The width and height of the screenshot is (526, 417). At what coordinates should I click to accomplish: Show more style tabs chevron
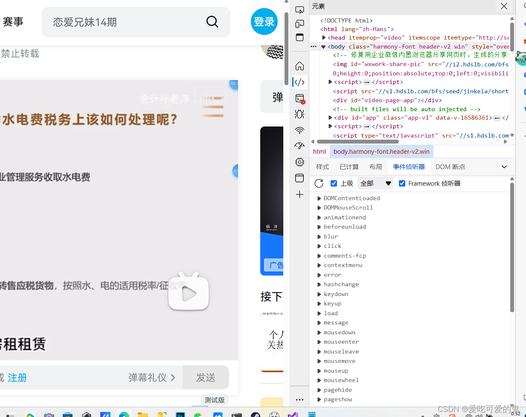(504, 167)
